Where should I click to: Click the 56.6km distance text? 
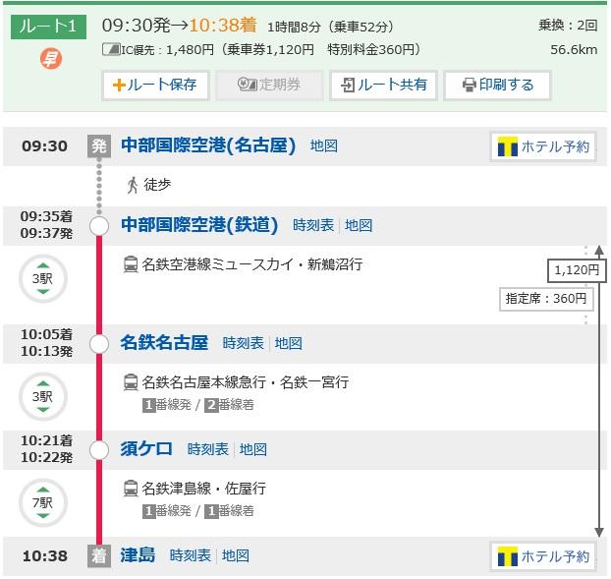[x=574, y=50]
